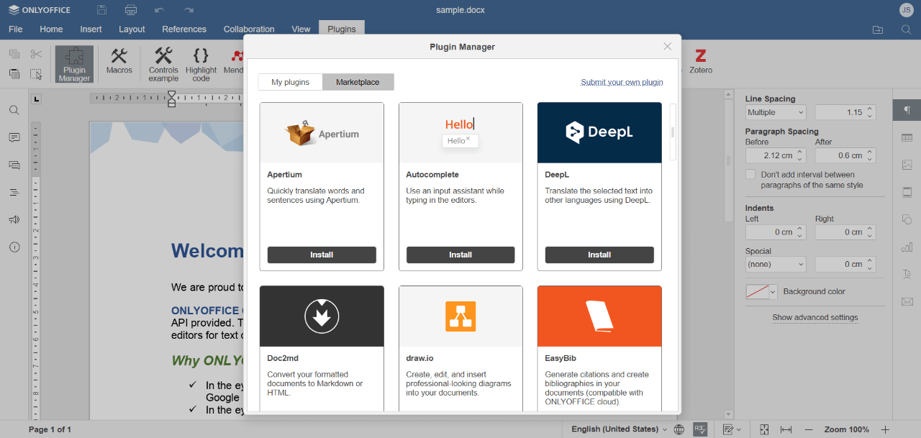Click Submit your own plugin link
The height and width of the screenshot is (438, 921).
[622, 82]
